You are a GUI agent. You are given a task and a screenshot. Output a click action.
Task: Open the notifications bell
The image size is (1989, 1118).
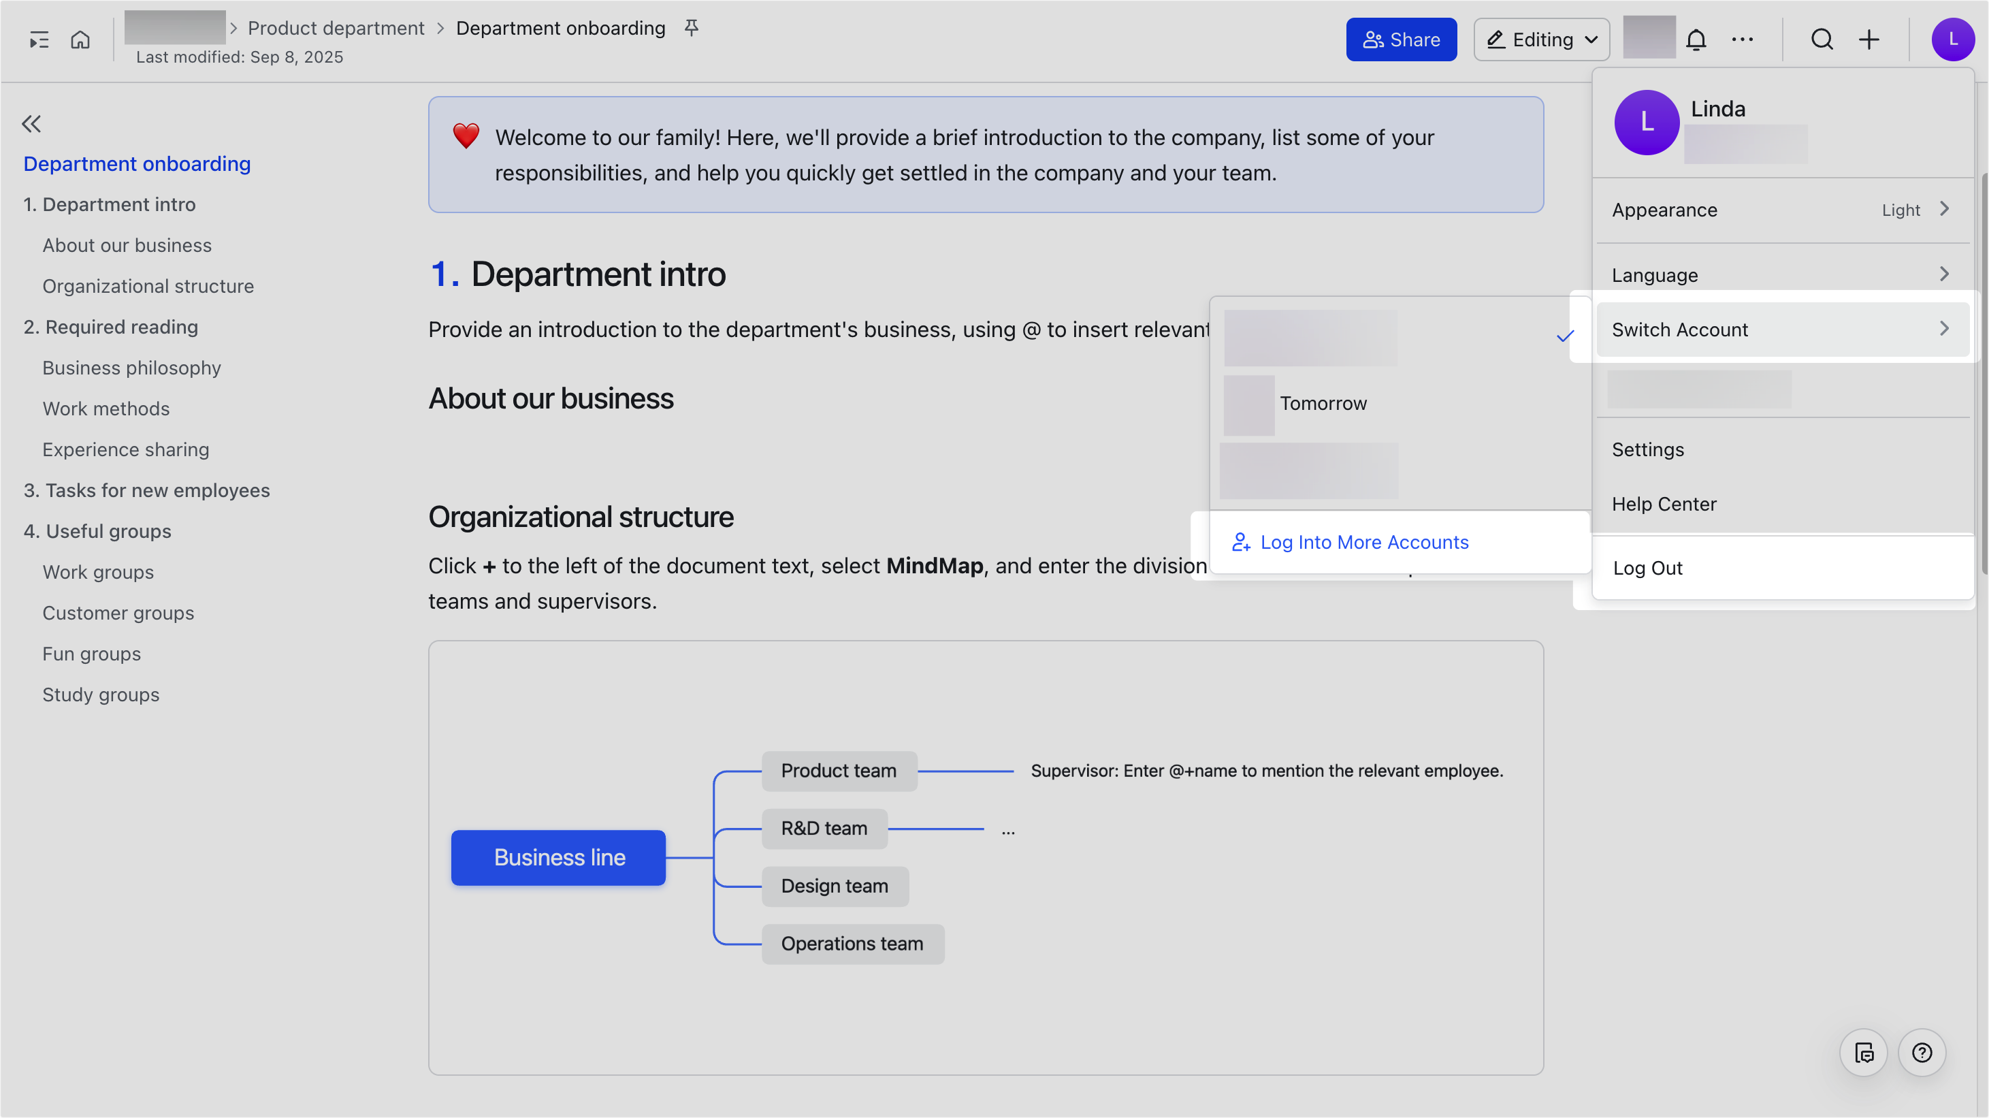coord(1696,39)
